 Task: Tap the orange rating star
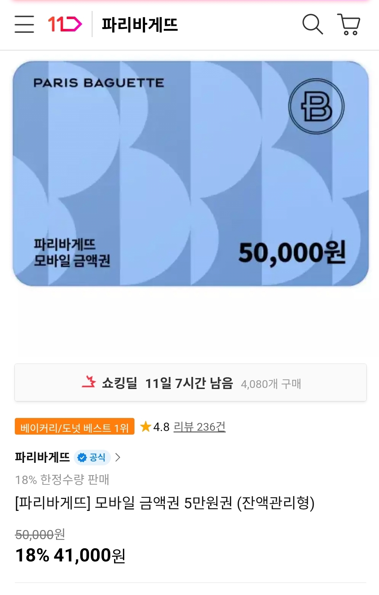click(x=145, y=426)
